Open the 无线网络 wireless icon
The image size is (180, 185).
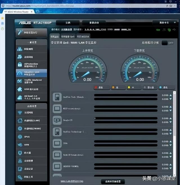20,112
